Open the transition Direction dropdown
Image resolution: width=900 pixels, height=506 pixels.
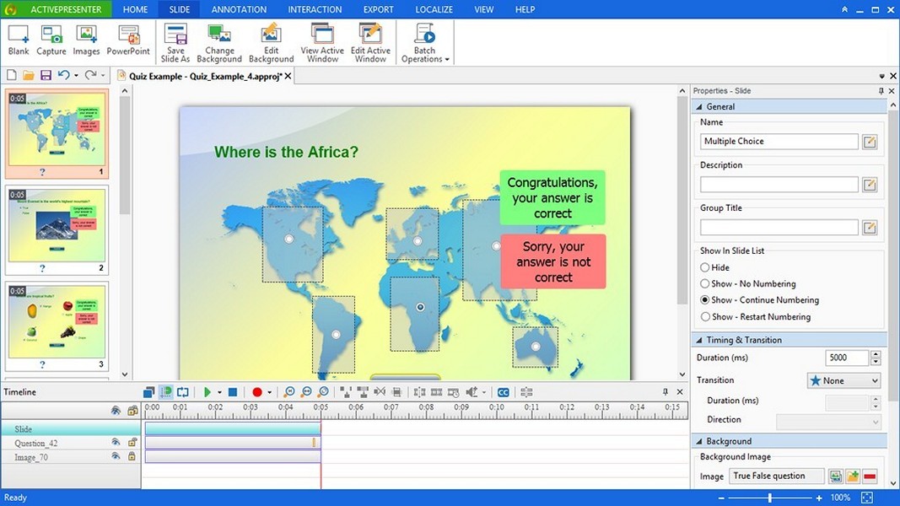828,422
